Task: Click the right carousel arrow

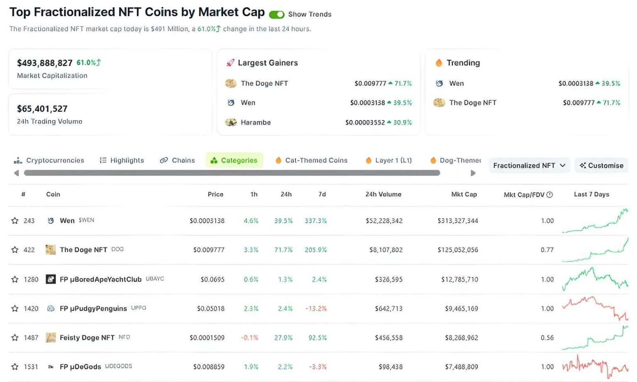Action: [x=473, y=173]
